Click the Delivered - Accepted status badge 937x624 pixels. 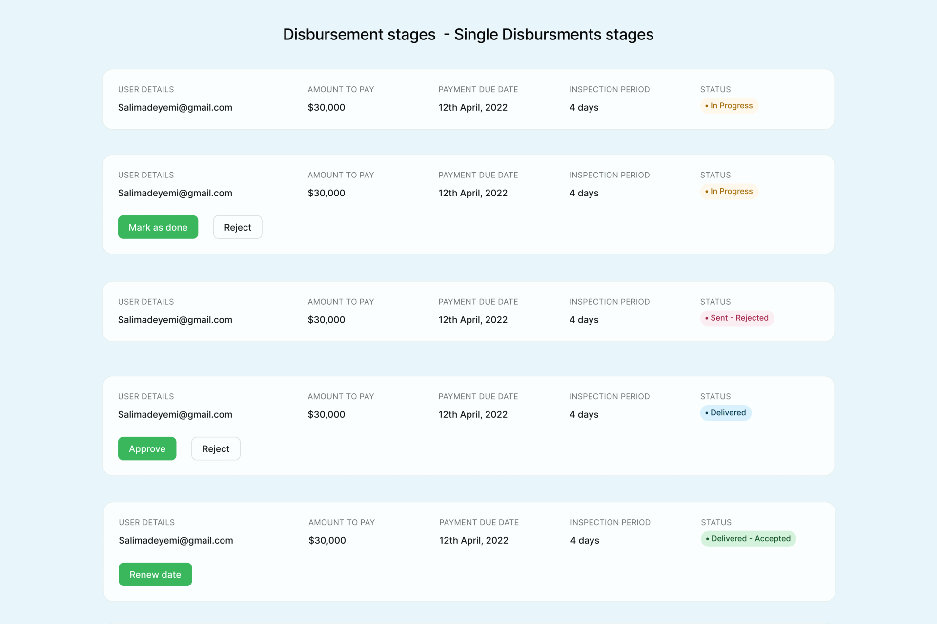click(748, 539)
